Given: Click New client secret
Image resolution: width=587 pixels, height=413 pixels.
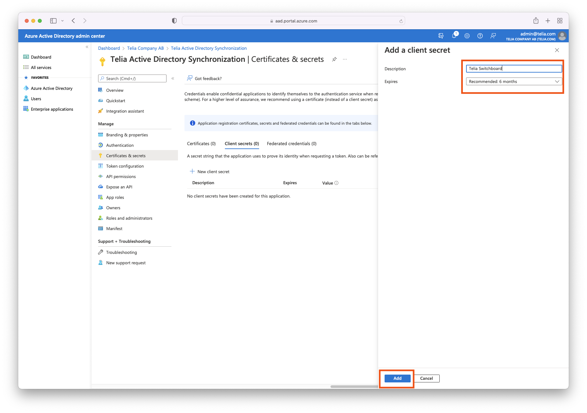Looking at the screenshot, I should (x=210, y=172).
